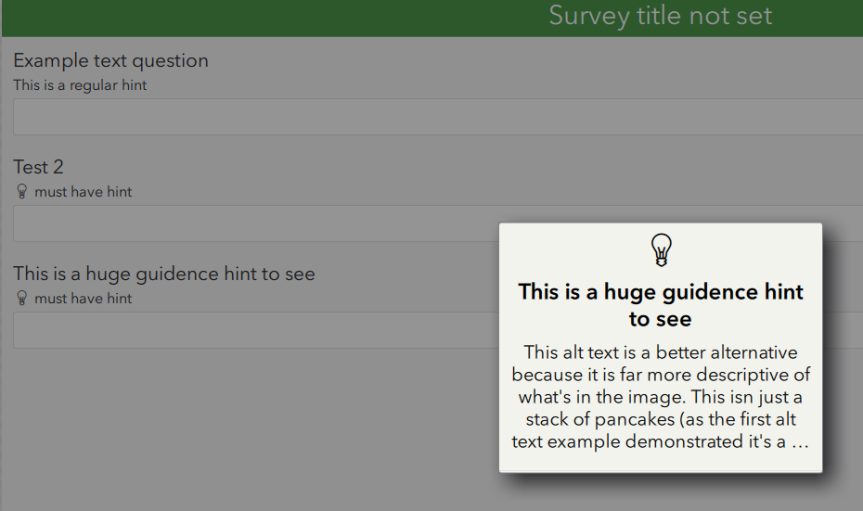Screen dimensions: 863x511
Task: Click the "Survey title not set" header text
Action: pos(660,16)
